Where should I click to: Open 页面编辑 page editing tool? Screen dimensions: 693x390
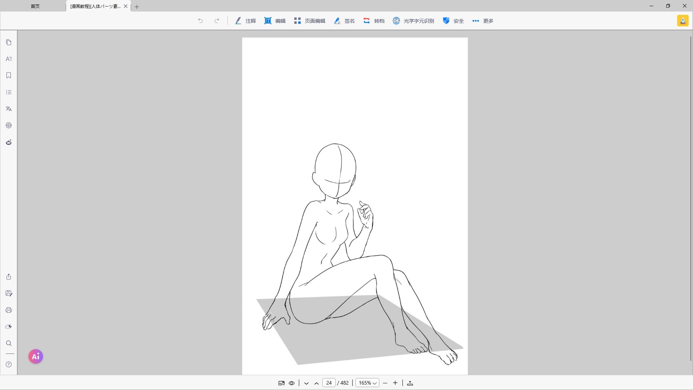[310, 21]
